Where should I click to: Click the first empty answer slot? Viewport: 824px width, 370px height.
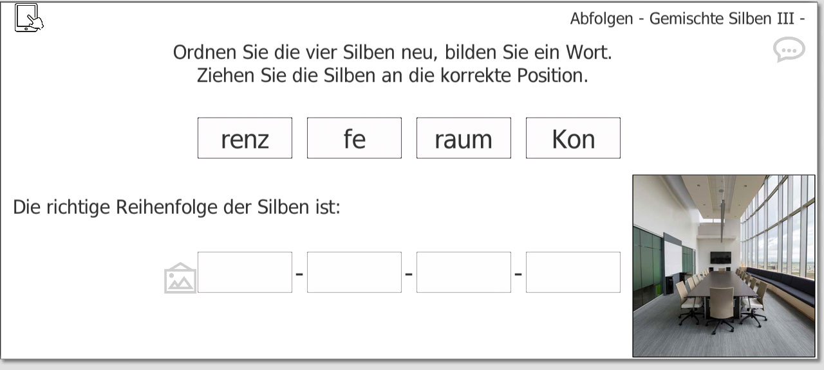pos(245,272)
